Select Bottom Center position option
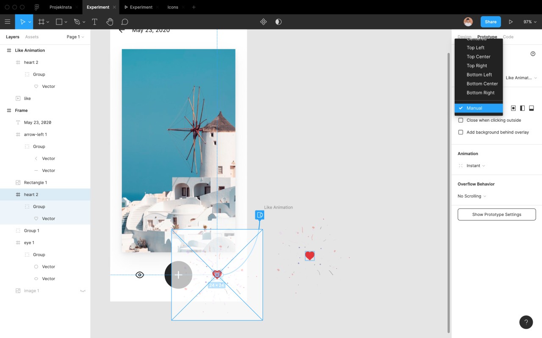542x338 pixels. point(478,84)
